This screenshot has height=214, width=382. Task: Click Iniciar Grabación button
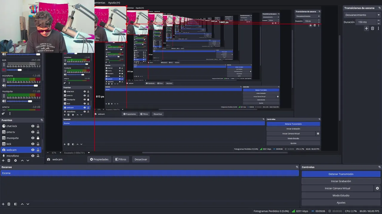pyautogui.click(x=341, y=181)
